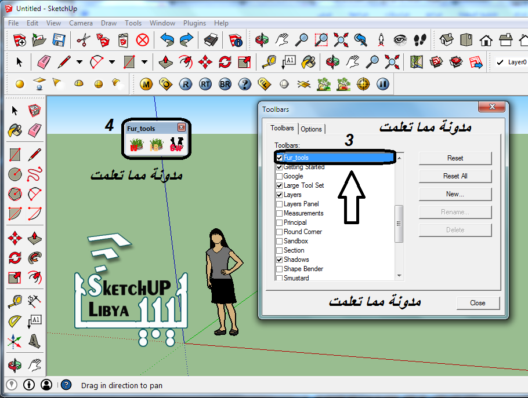
Task: Select the 3D Text tool
Action: pos(33,341)
